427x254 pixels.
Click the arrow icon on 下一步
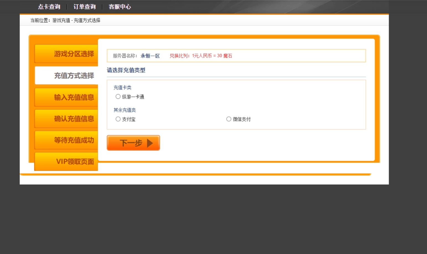150,143
